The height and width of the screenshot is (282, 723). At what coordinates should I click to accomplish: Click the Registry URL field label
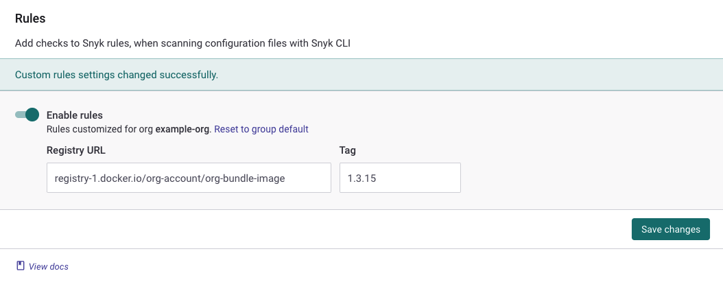pyautogui.click(x=75, y=150)
